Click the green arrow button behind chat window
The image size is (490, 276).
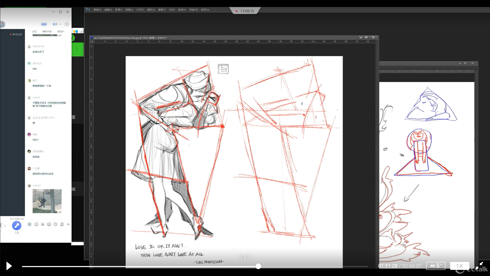tap(77, 50)
